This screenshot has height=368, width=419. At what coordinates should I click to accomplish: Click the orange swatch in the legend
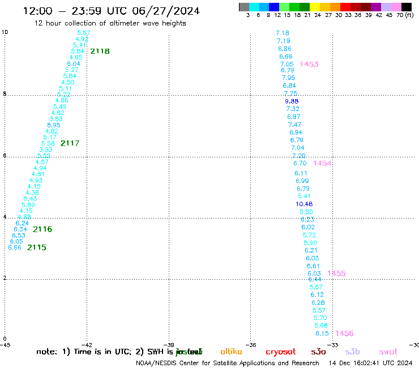[335, 7]
